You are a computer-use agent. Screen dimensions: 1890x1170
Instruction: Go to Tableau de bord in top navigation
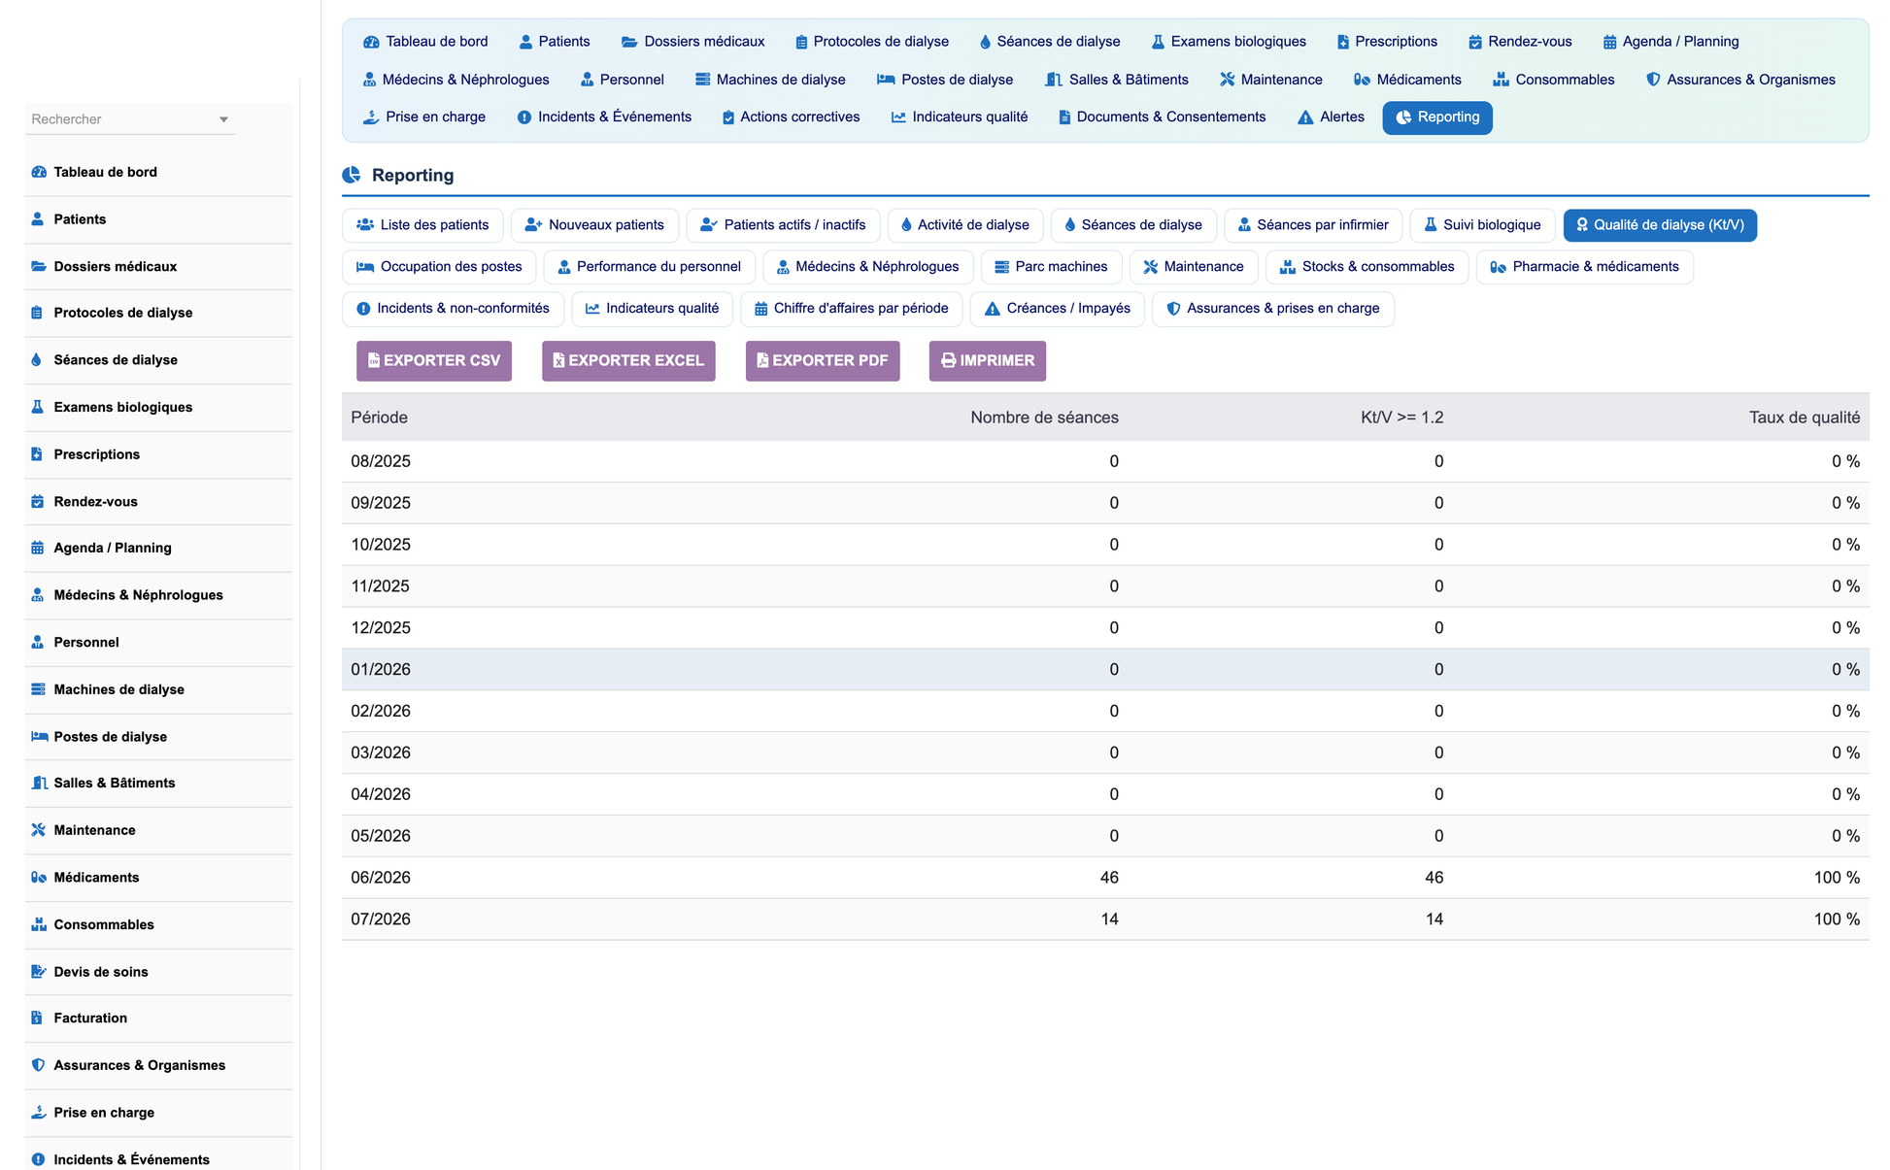(x=425, y=42)
